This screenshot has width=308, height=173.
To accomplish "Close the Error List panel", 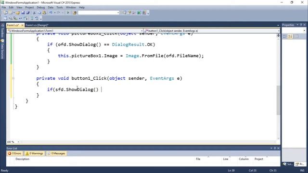I will (x=278, y=148).
